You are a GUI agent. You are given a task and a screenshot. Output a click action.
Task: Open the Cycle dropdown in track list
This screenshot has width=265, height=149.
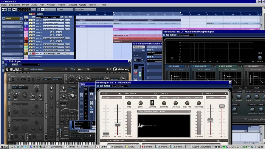[48, 17]
